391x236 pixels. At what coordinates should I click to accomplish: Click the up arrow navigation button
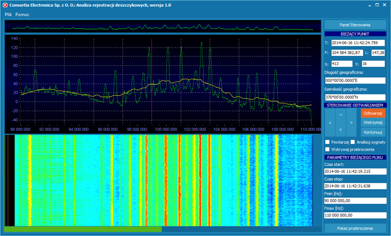pyautogui.click(x=341, y=115)
